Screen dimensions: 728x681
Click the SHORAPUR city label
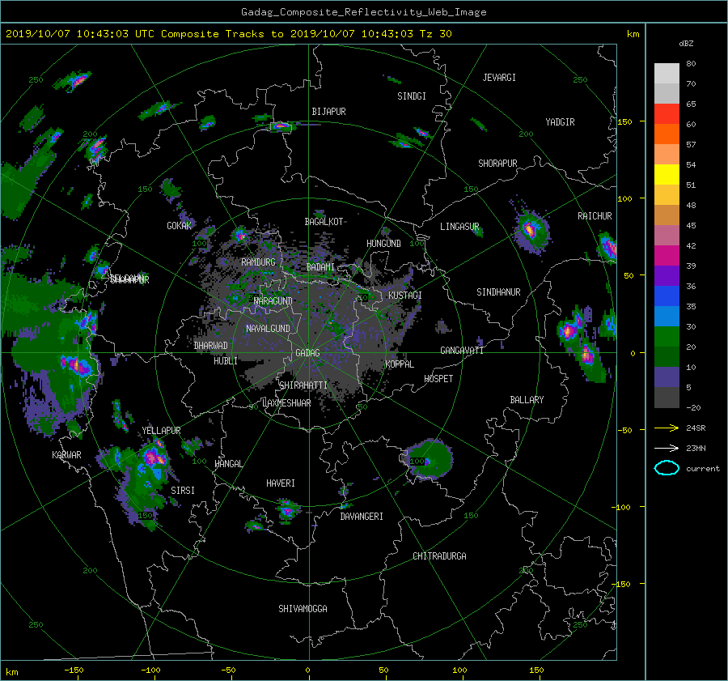pyautogui.click(x=497, y=164)
